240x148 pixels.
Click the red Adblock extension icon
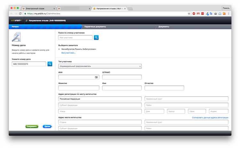click(194, 14)
